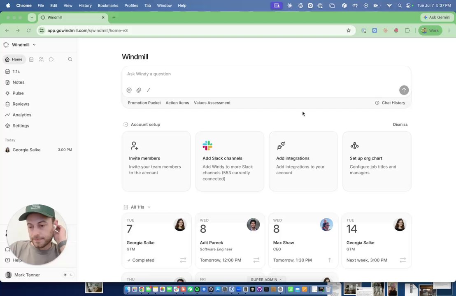Send the question with the arrow button
This screenshot has height=296, width=456.
(x=404, y=90)
